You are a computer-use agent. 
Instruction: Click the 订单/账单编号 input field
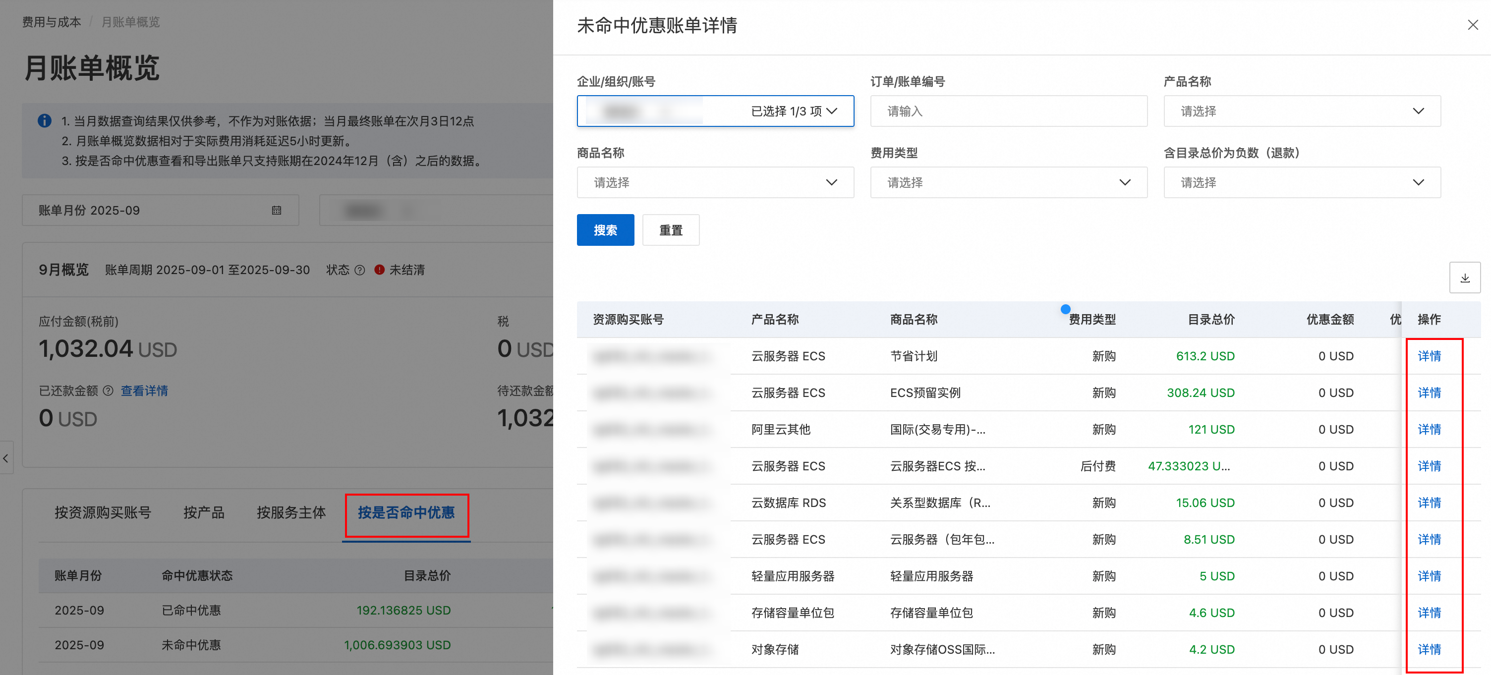pyautogui.click(x=1008, y=111)
